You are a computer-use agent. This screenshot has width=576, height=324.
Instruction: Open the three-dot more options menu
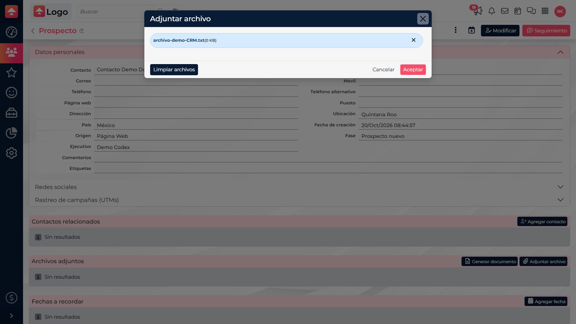pyautogui.click(x=456, y=30)
